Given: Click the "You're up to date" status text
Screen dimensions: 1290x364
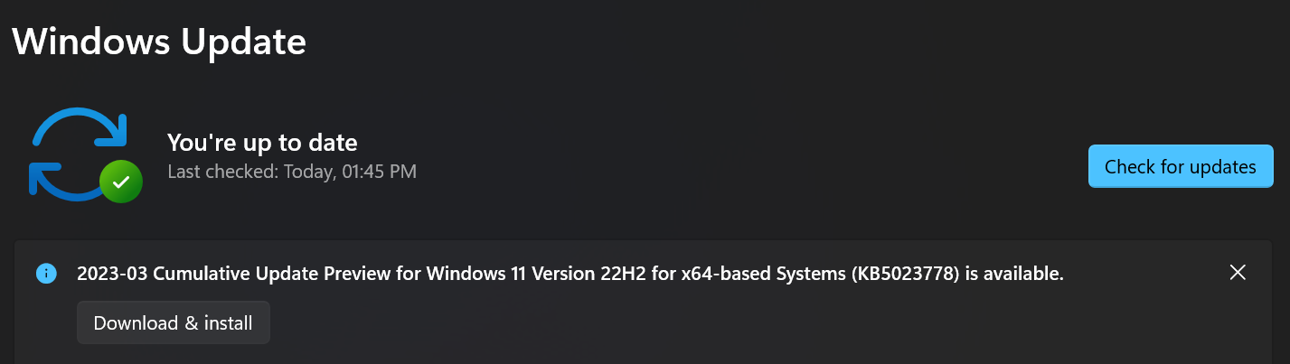Looking at the screenshot, I should point(262,142).
